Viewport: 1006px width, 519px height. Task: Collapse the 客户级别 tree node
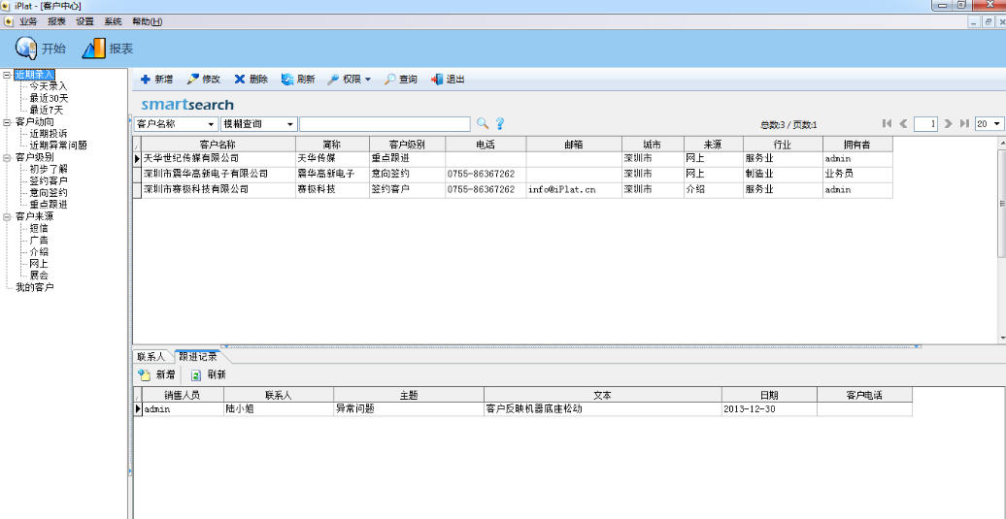click(7, 157)
